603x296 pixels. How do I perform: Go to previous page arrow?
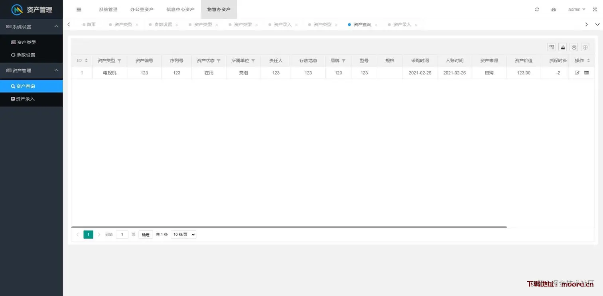[78, 235]
